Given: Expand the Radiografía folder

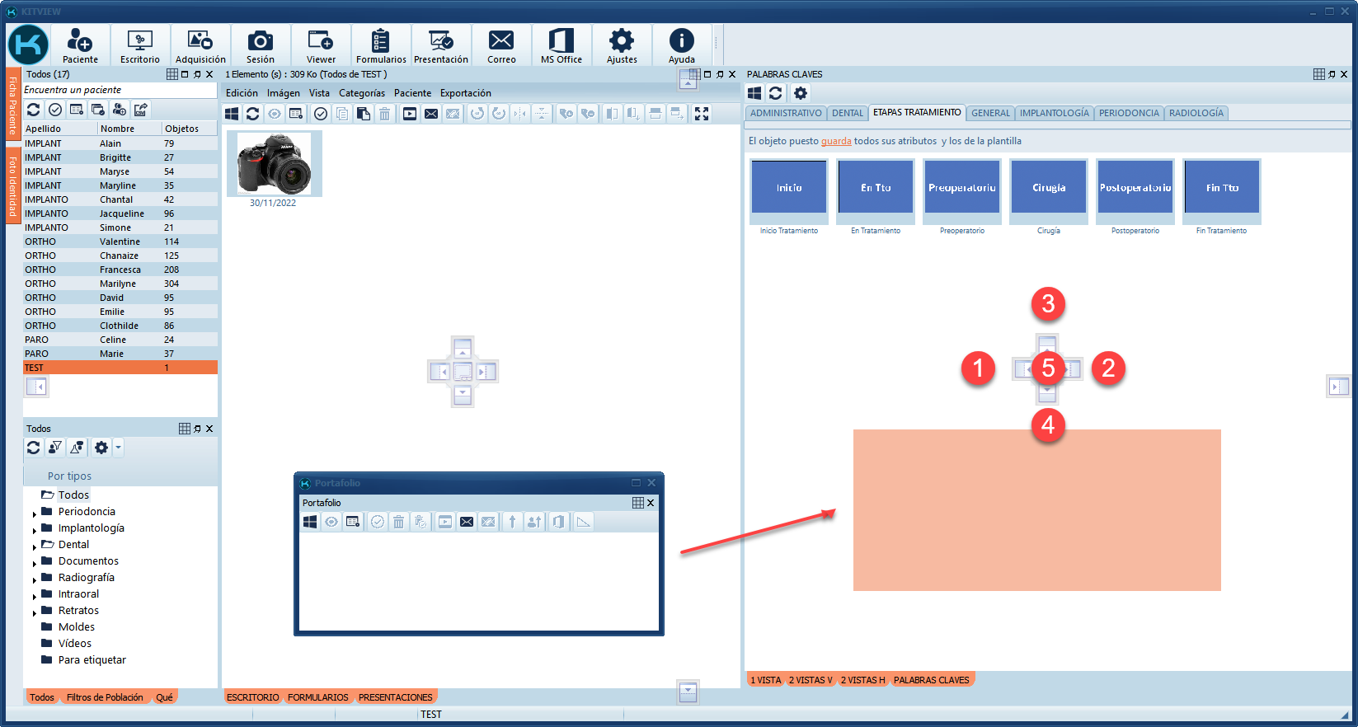Looking at the screenshot, I should (x=35, y=579).
